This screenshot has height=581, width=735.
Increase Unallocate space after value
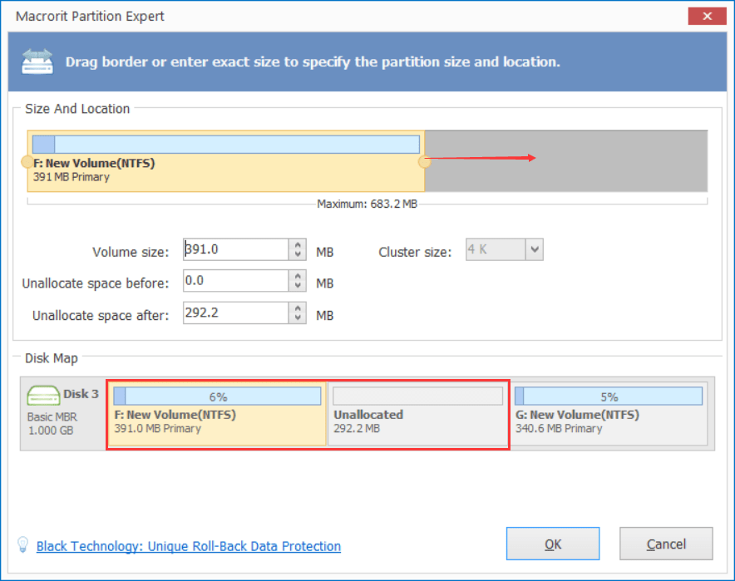point(298,308)
